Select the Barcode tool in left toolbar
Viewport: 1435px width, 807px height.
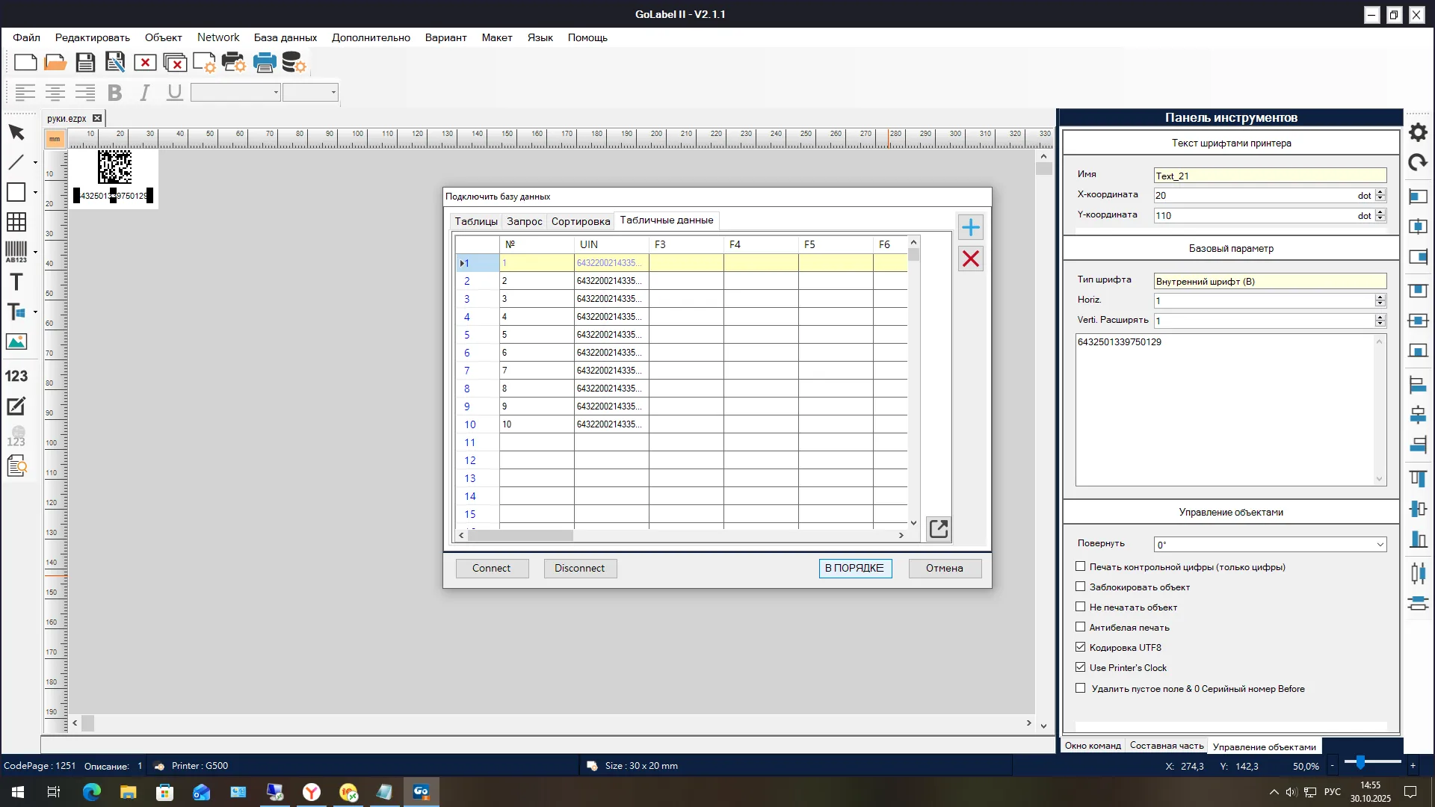click(x=16, y=251)
